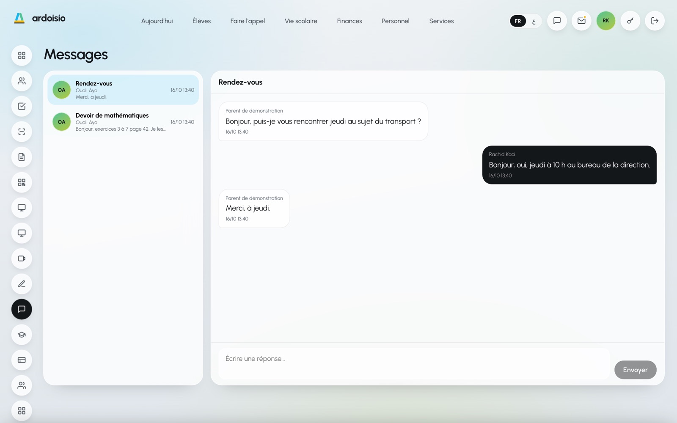Open the Services menu
677x423 pixels.
[x=441, y=21]
